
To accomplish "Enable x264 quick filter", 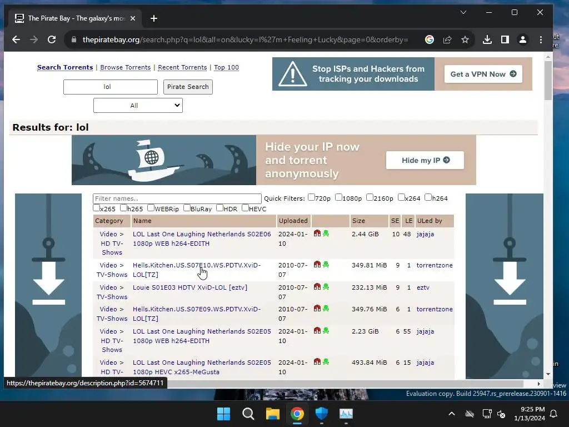I will (x=401, y=197).
